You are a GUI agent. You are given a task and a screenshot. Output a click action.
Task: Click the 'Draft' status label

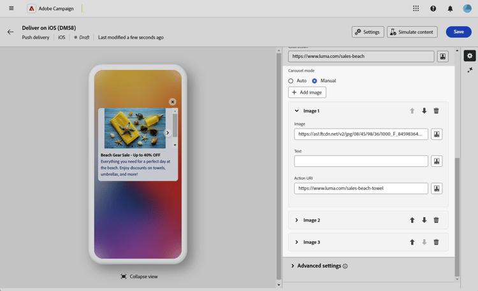pyautogui.click(x=84, y=38)
